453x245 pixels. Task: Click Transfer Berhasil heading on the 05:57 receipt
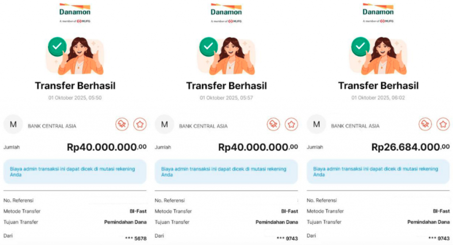(x=226, y=86)
